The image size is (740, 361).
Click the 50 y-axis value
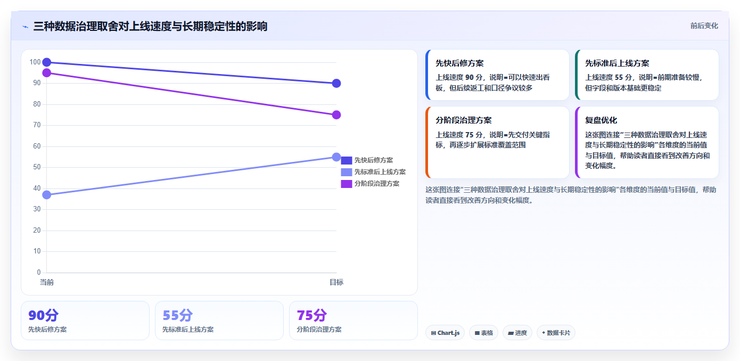[37, 167]
